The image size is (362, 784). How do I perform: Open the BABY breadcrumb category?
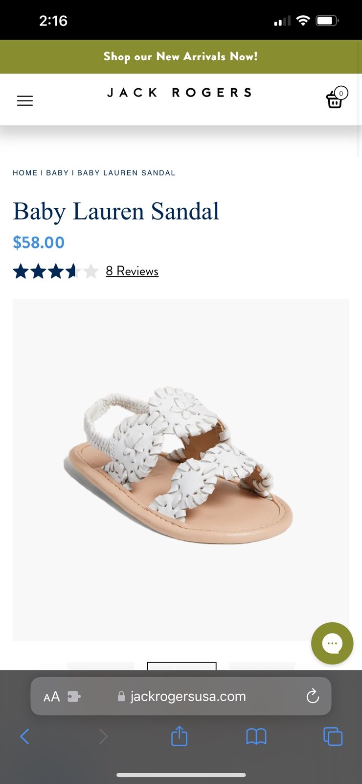tap(57, 173)
